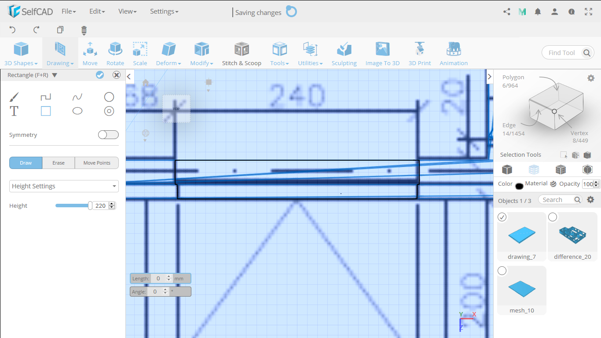Open Stitch & Scoop tool

pyautogui.click(x=242, y=54)
